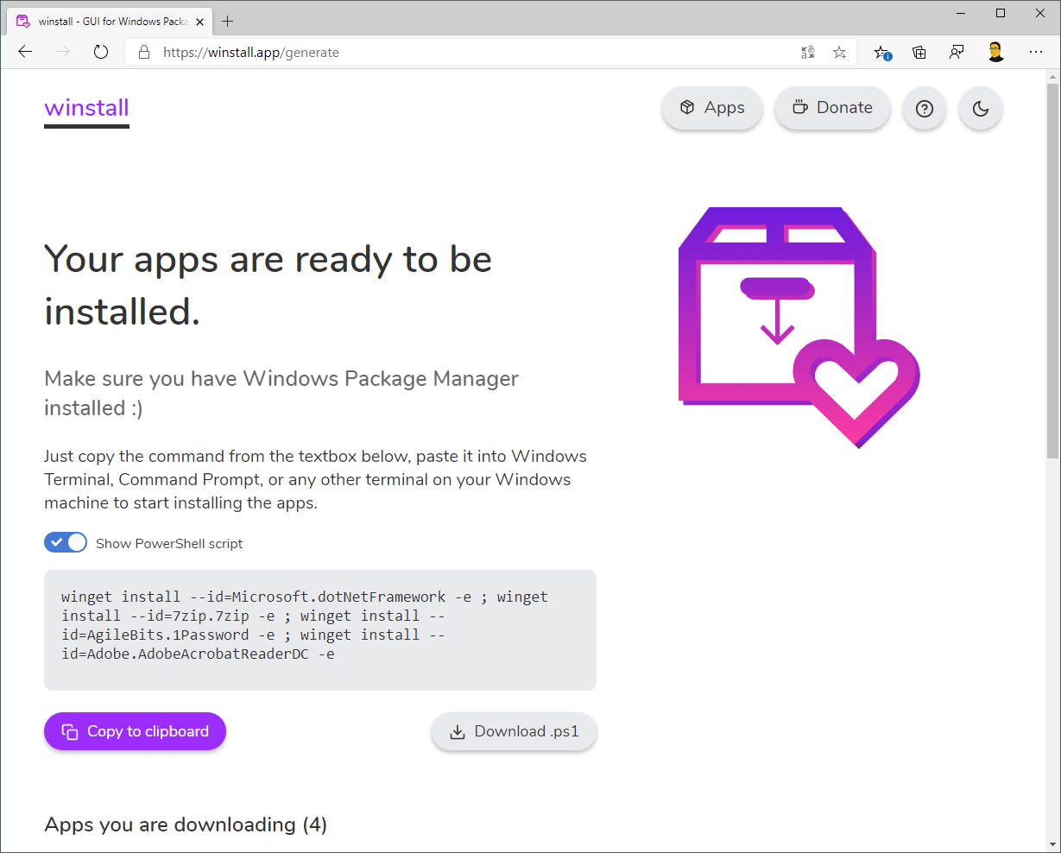Click the winstall logo link
This screenshot has height=853, width=1061.
(x=86, y=108)
